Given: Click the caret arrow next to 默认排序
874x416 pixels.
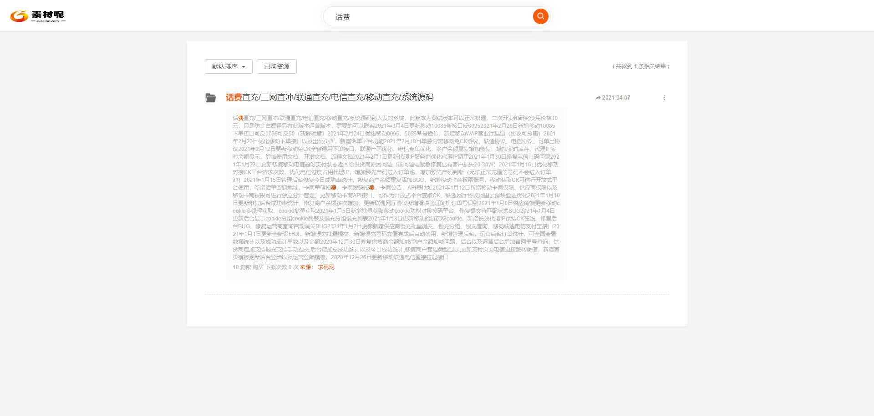Looking at the screenshot, I should (x=244, y=66).
